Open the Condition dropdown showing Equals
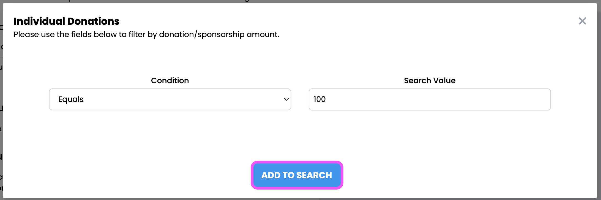Viewport: 601px width, 200px height. point(170,99)
